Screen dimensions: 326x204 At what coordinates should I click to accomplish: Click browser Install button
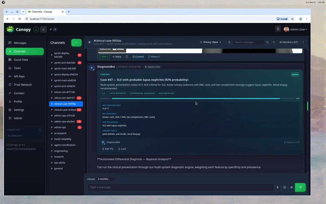[282, 19]
